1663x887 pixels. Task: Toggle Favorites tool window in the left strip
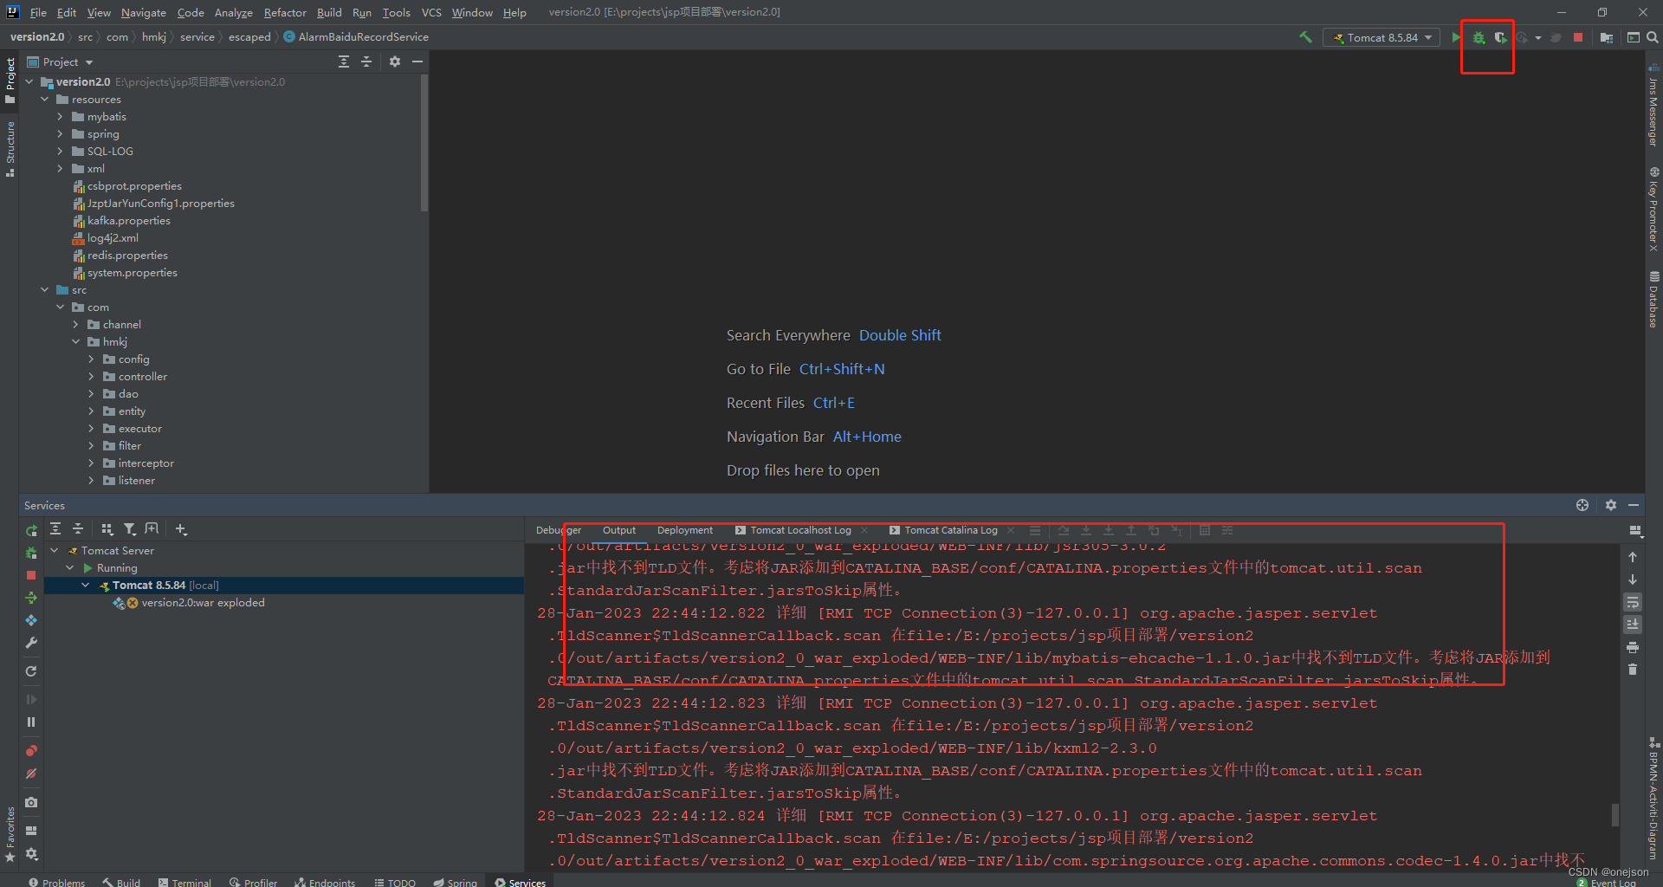coord(10,834)
